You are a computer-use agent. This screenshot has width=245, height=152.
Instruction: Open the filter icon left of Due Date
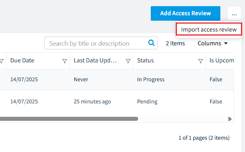[x=2, y=61]
